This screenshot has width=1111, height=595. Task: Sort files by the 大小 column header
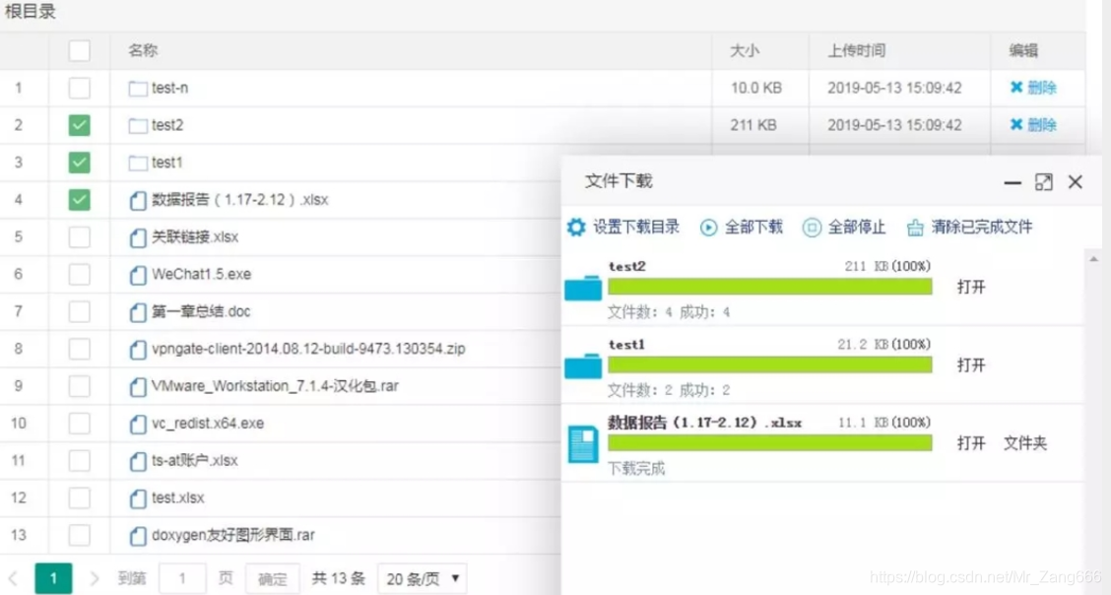[x=745, y=50]
